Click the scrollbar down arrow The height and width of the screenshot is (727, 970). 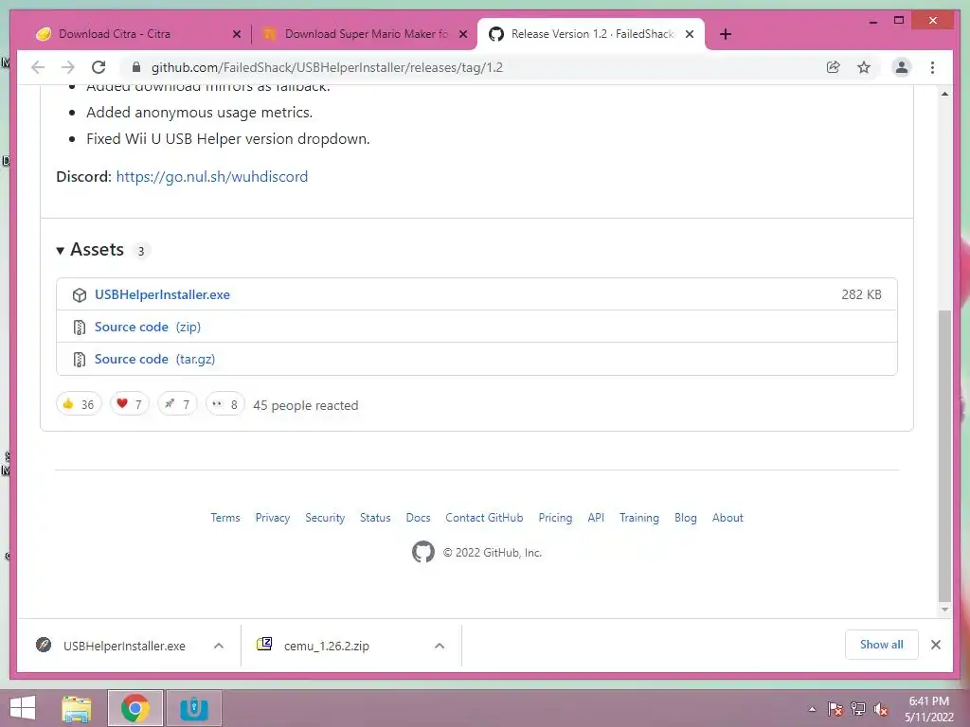pyautogui.click(x=944, y=610)
